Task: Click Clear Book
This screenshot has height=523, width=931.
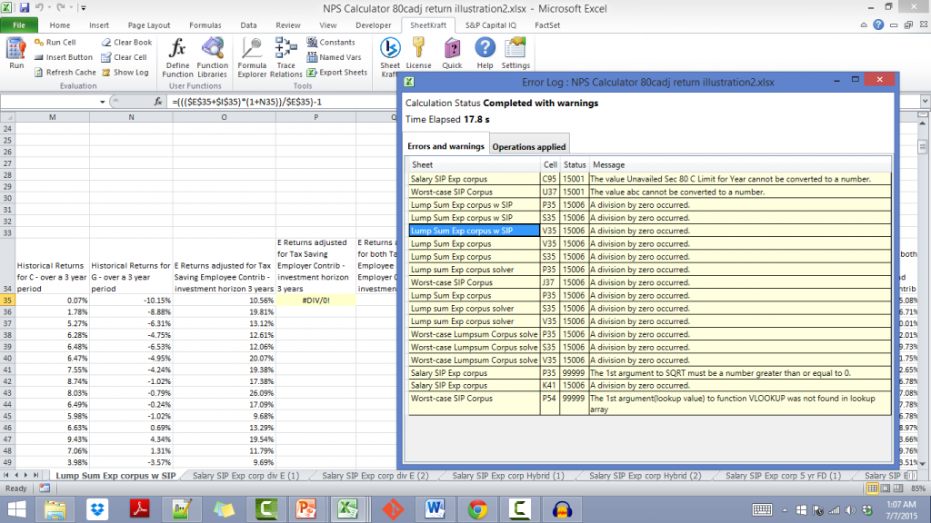Action: pyautogui.click(x=126, y=42)
